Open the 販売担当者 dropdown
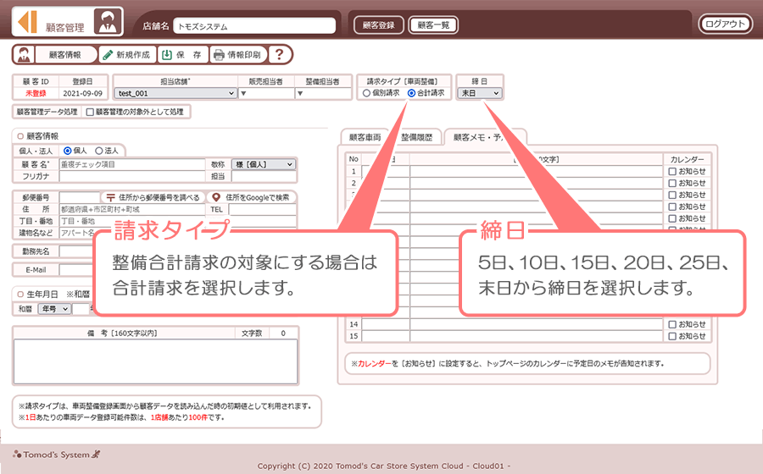Screen dimensions: 763x474 pos(266,93)
